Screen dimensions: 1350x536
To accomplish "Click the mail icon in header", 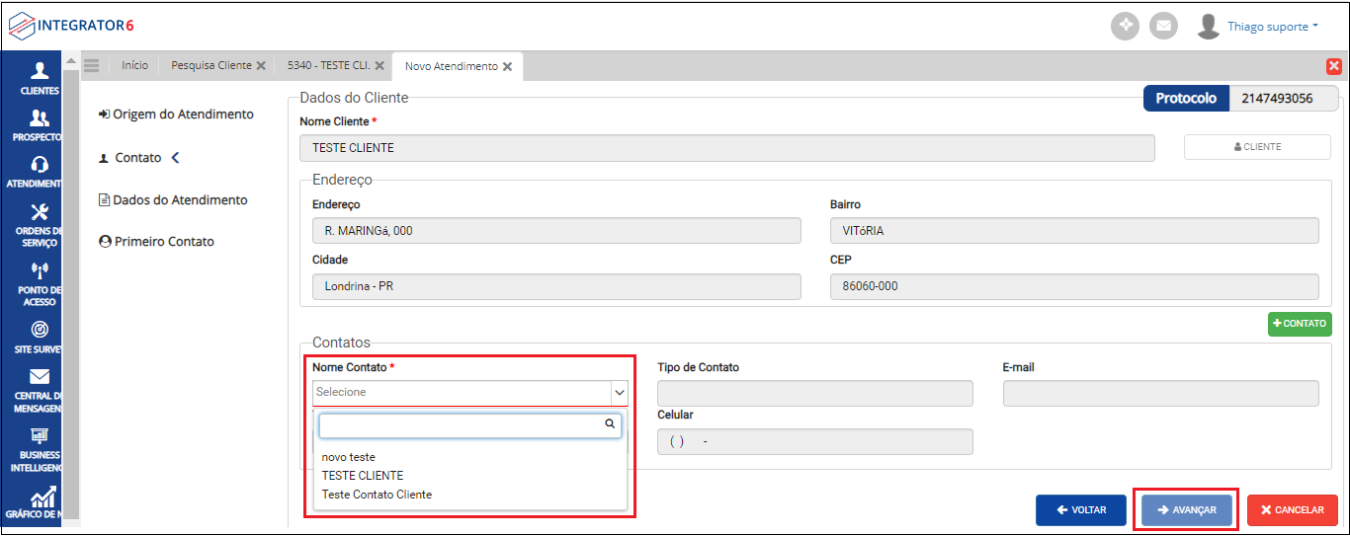I will (x=1163, y=27).
